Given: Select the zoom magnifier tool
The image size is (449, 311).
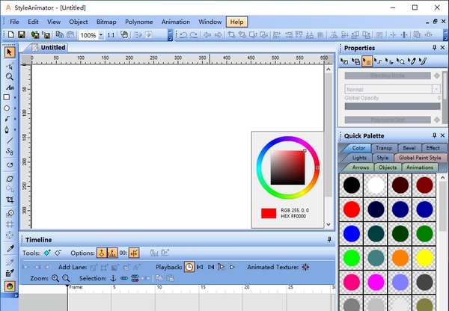Looking at the screenshot, I should click(9, 76).
